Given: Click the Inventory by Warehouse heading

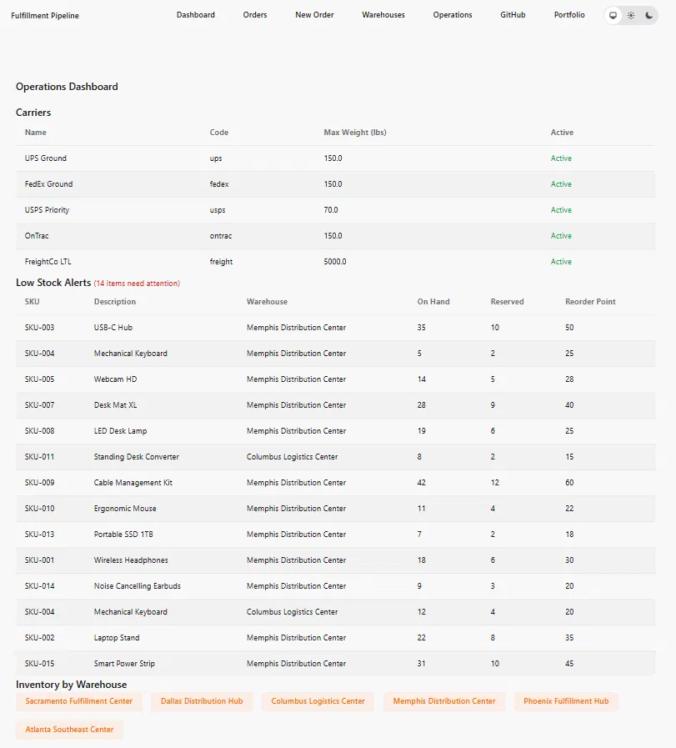Looking at the screenshot, I should pyautogui.click(x=71, y=685).
